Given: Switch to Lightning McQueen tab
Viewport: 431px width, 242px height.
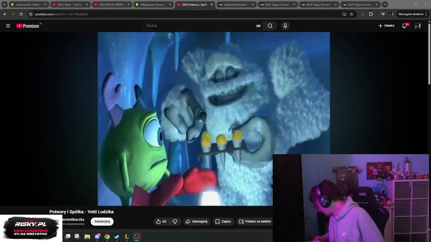Looking at the screenshot, I should 236,5.
